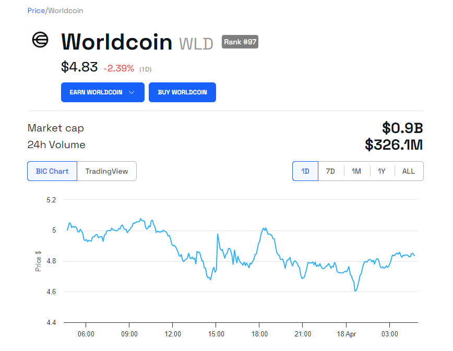Expand the Earn Worldcoin dropdown chevron
453x351 pixels.
[x=132, y=92]
